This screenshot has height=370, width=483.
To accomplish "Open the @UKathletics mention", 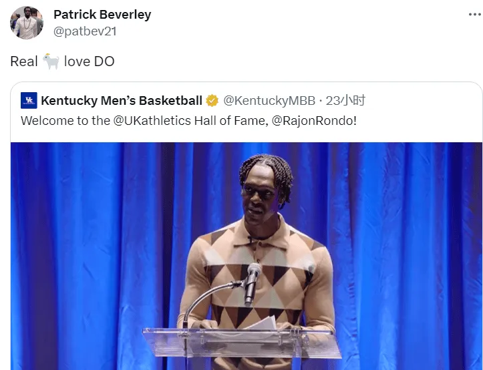I will 152,120.
